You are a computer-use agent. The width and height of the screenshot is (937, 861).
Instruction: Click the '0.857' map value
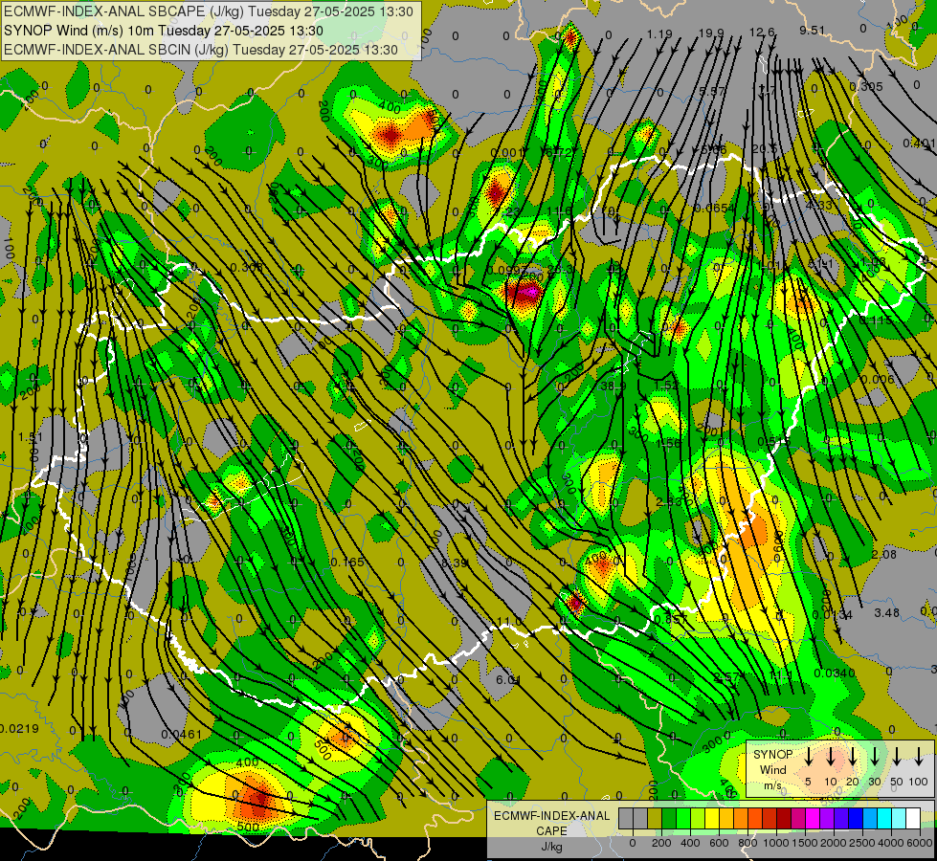pyautogui.click(x=671, y=620)
